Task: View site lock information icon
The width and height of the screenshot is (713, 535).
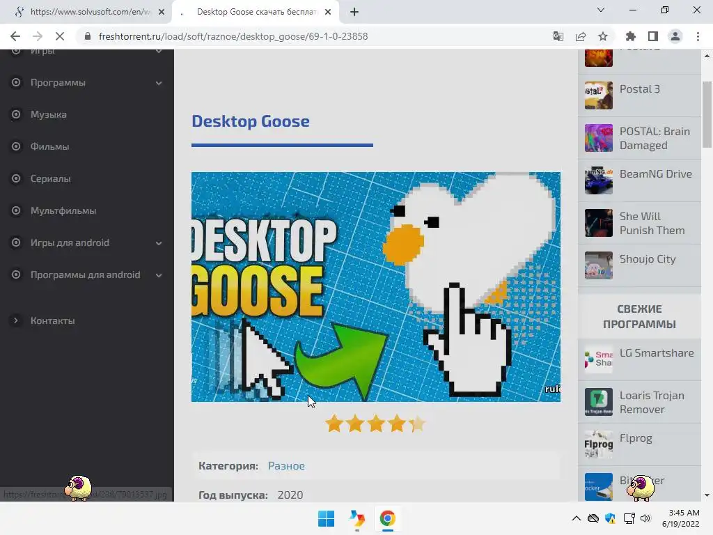Action: click(x=88, y=36)
